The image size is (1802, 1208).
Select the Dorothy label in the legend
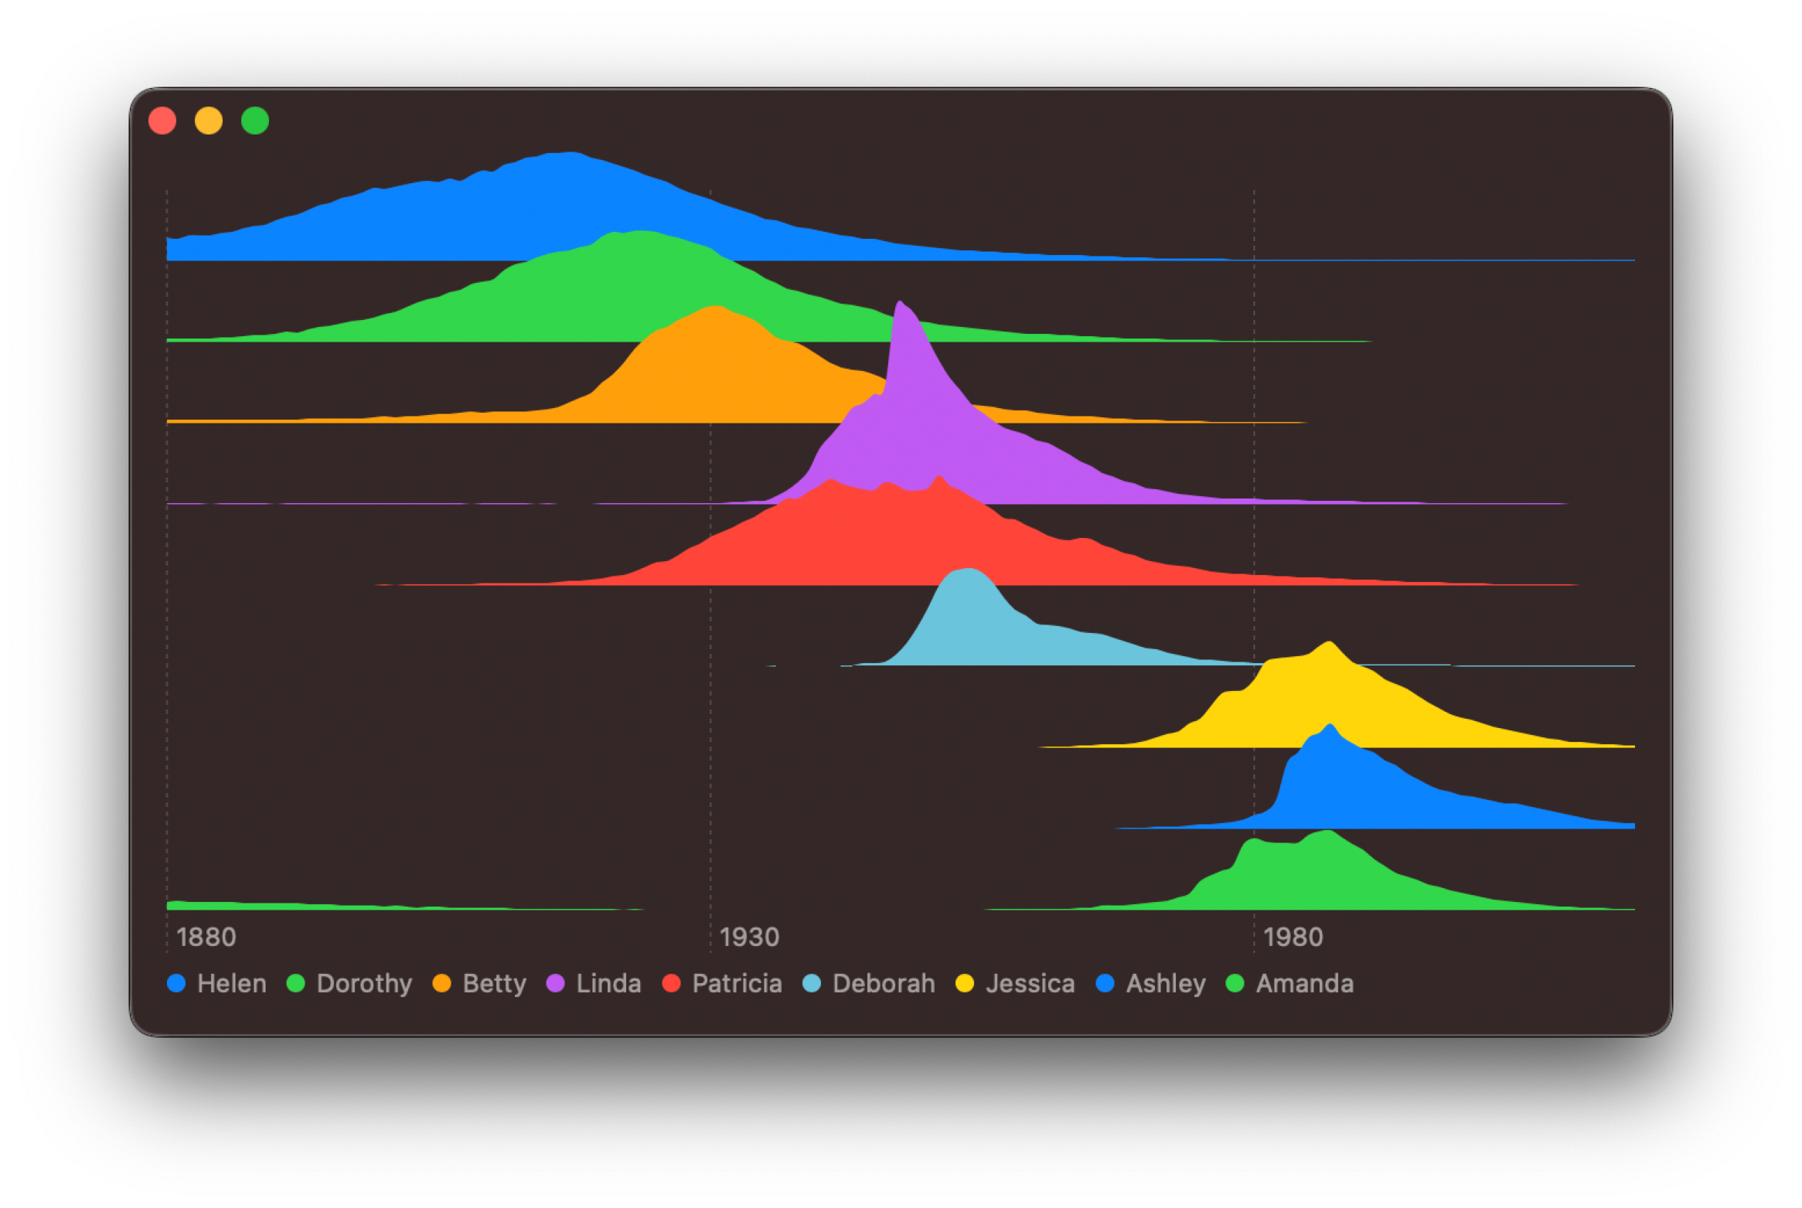[363, 983]
